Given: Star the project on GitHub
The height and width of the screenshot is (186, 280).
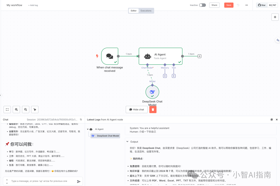Looking at the screenshot, I should (x=261, y=5).
